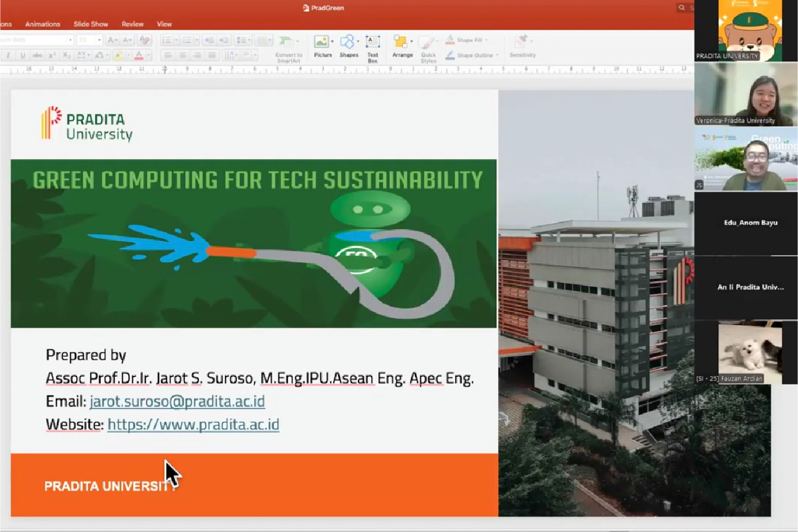Toggle italic formatting

click(x=8, y=55)
